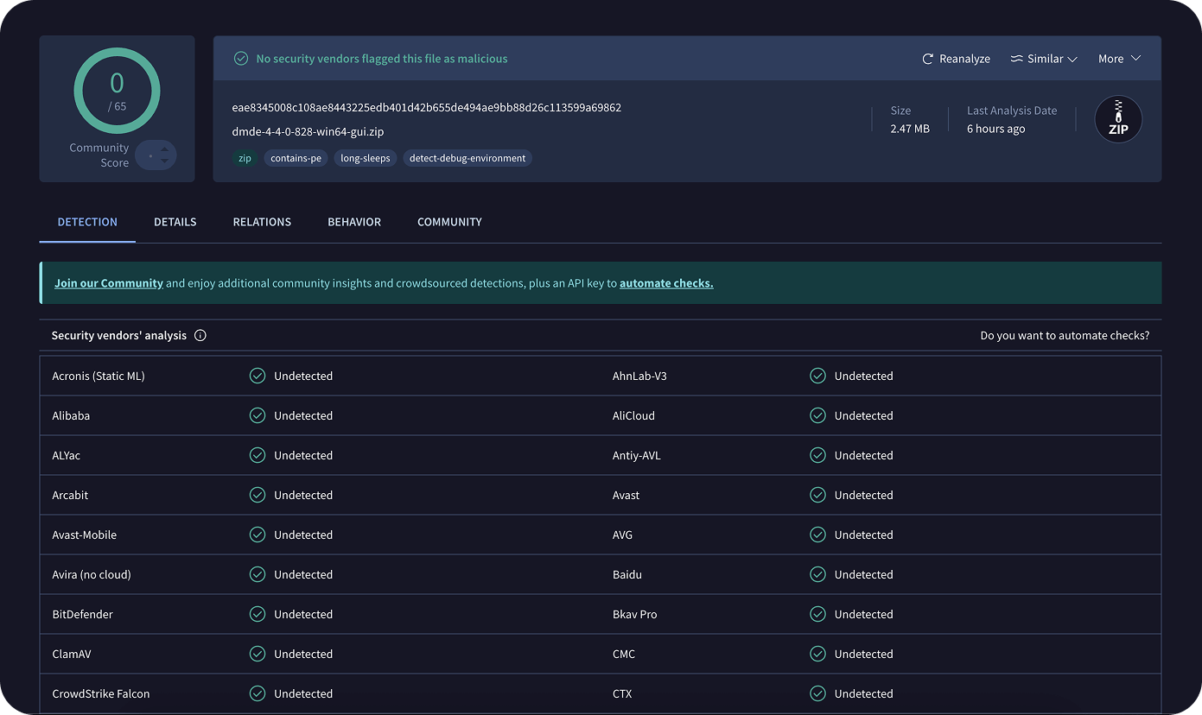The width and height of the screenshot is (1202, 715).
Task: Click the green check icon beside BitDefender
Action: 257,614
